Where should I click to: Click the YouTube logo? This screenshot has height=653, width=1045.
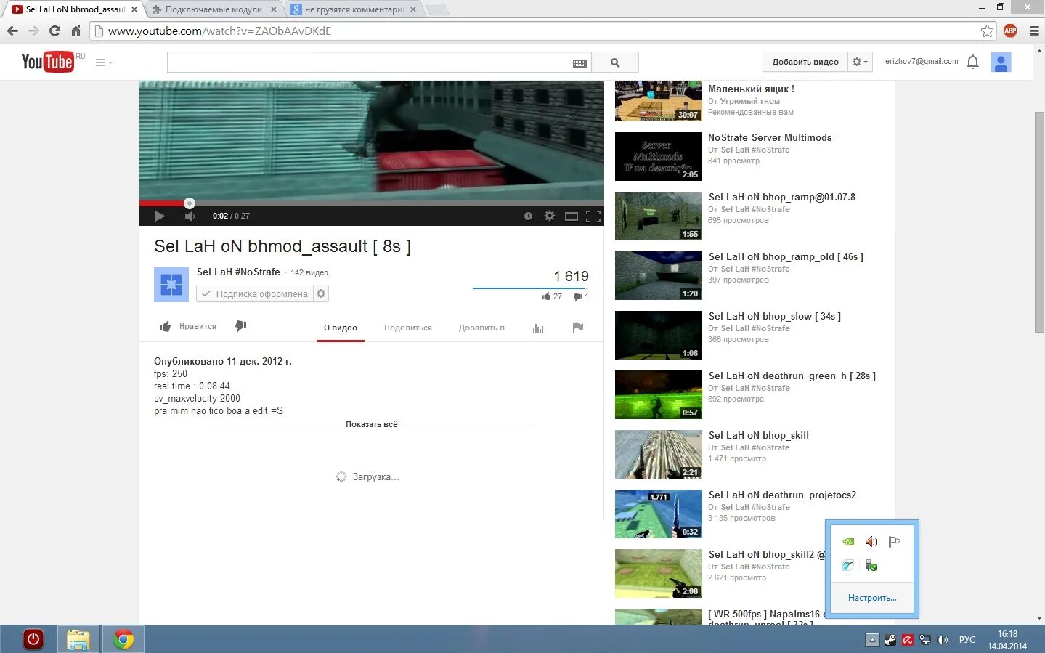[x=47, y=62]
